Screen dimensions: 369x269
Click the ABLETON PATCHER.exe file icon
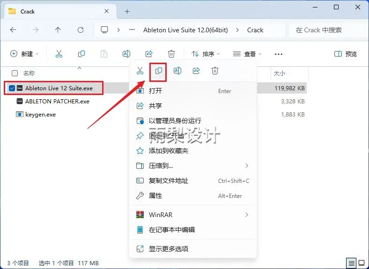coord(20,102)
